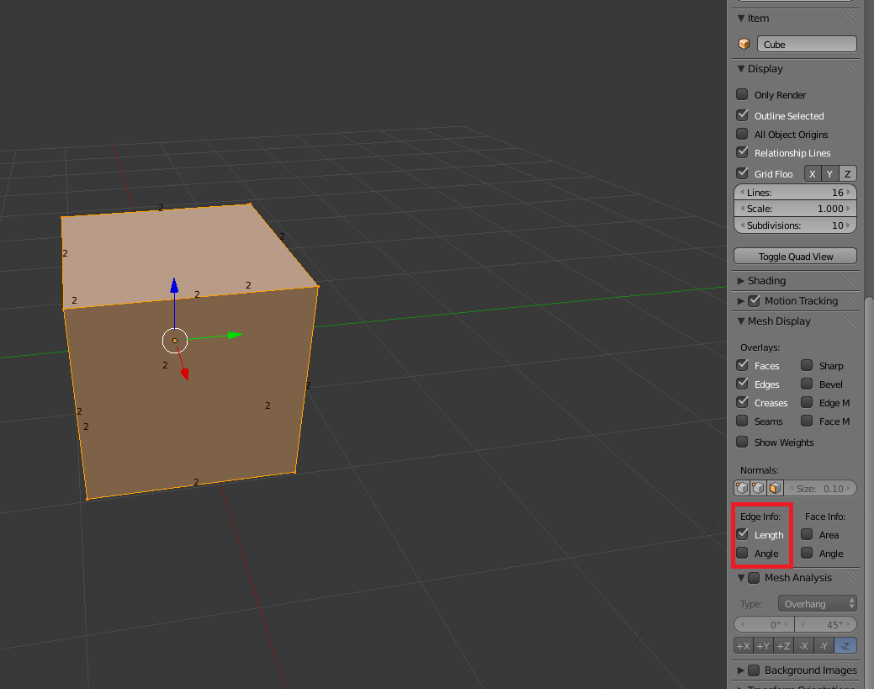874x689 pixels.
Task: Expand the Background Images panel
Action: 741,670
